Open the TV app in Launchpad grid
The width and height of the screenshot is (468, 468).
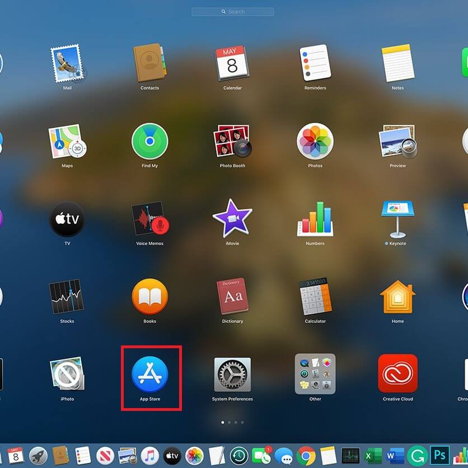[x=67, y=219]
